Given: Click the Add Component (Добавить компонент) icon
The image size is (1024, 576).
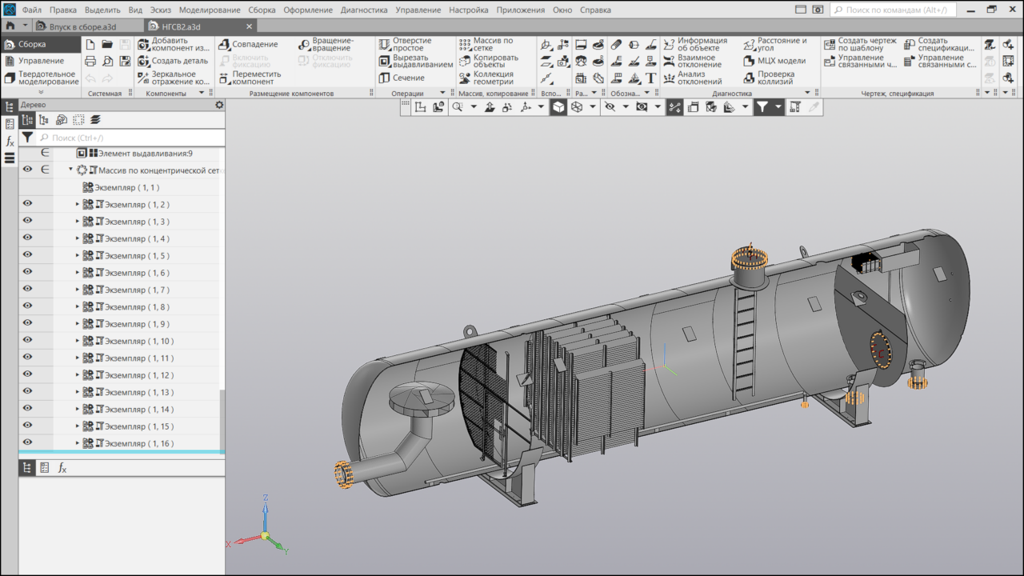Looking at the screenshot, I should click(x=143, y=44).
